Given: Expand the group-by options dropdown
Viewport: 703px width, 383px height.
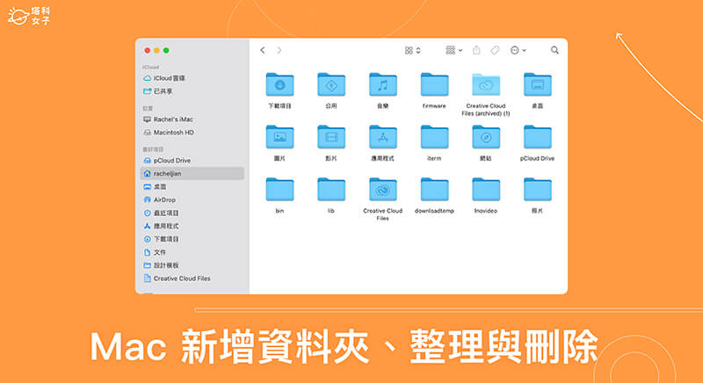Looking at the screenshot, I should click(453, 51).
